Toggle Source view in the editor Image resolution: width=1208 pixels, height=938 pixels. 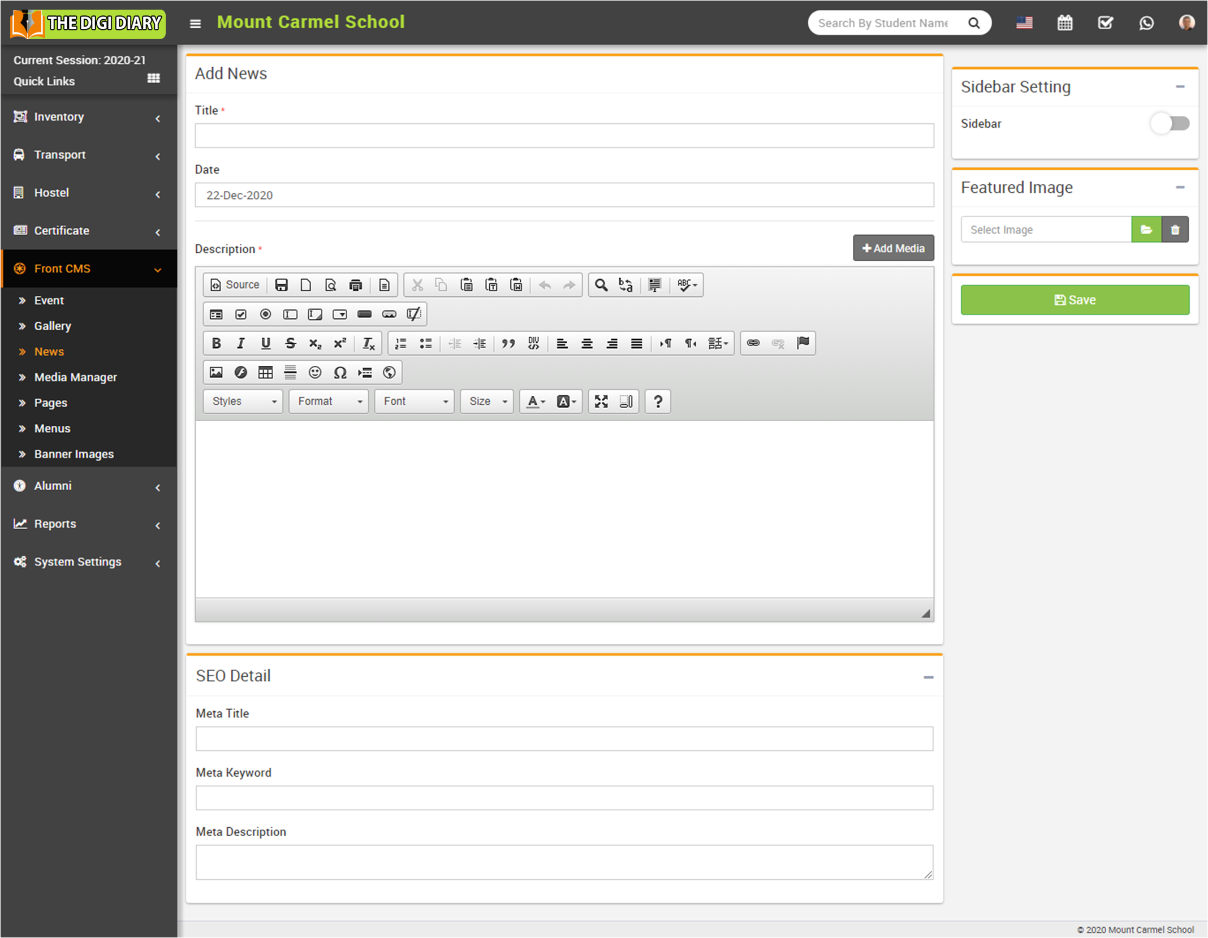[235, 285]
